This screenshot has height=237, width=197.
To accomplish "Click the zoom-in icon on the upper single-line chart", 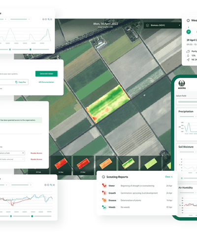I will pyautogui.click(x=43, y=19).
